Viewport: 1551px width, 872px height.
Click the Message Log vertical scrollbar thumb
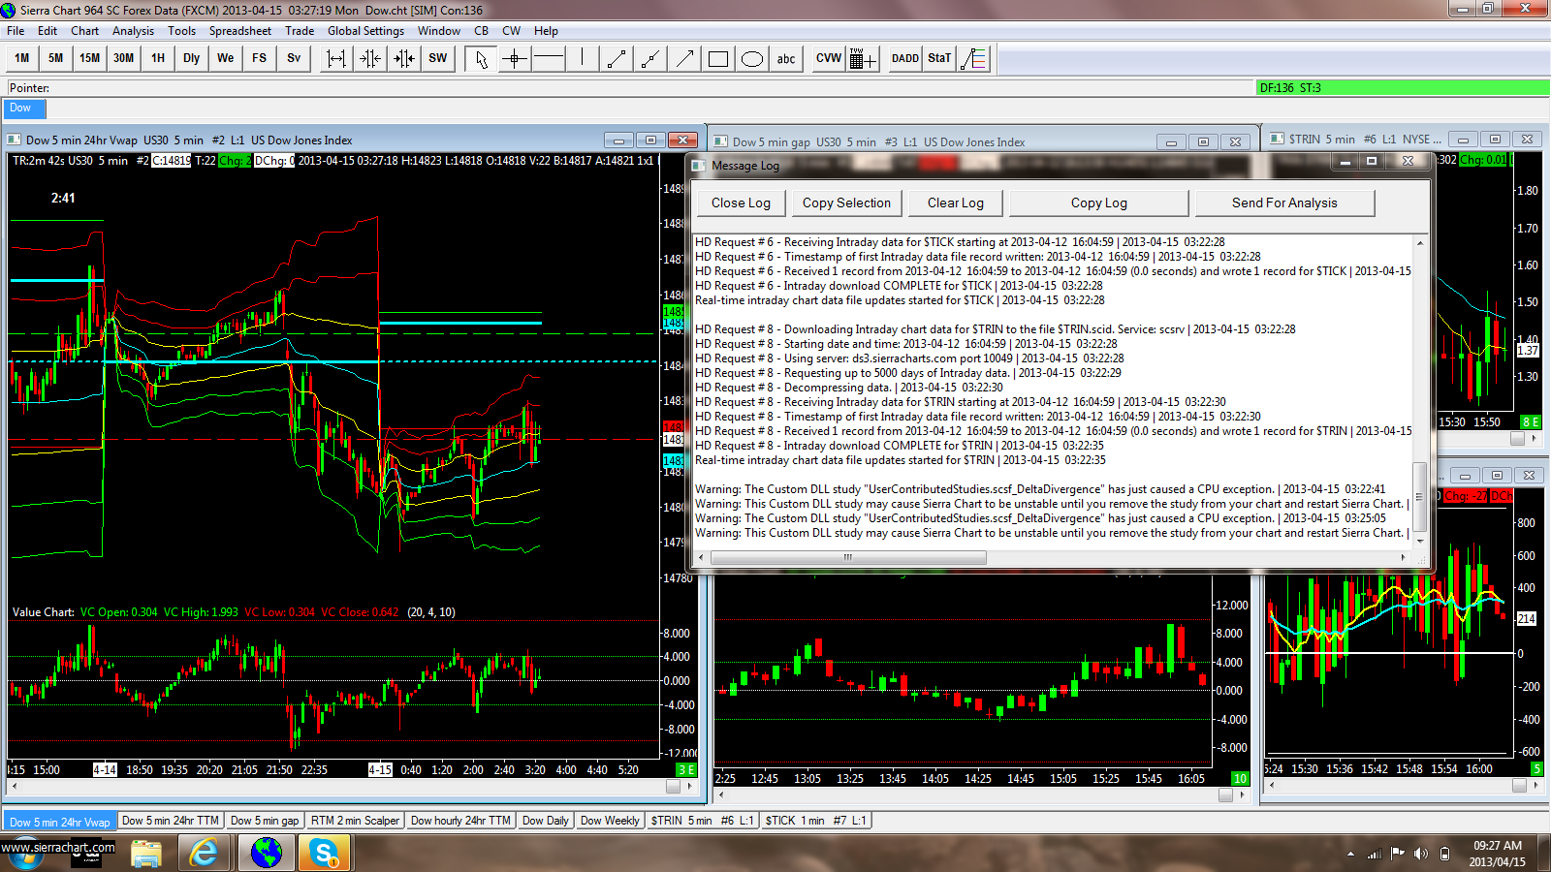coord(1420,497)
